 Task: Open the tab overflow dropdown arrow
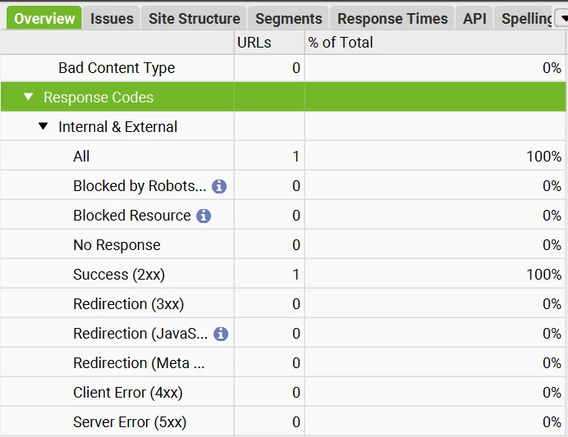click(561, 18)
